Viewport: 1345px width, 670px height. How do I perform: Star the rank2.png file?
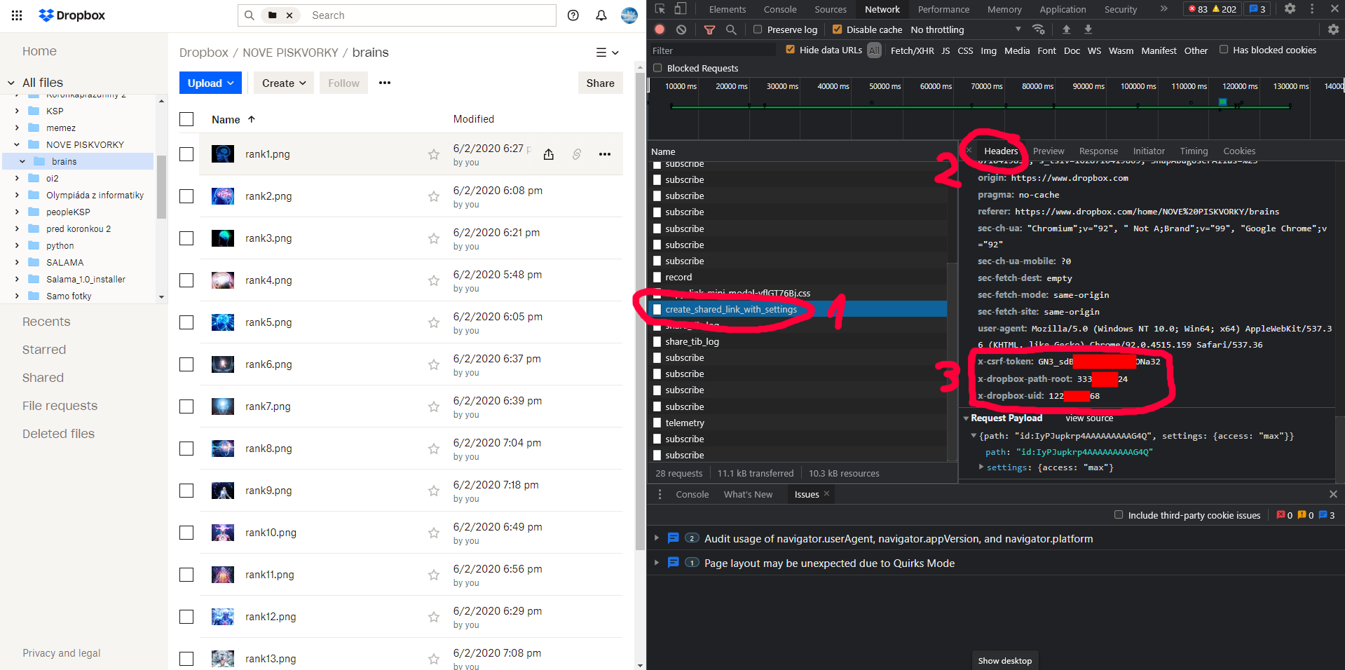(x=434, y=196)
